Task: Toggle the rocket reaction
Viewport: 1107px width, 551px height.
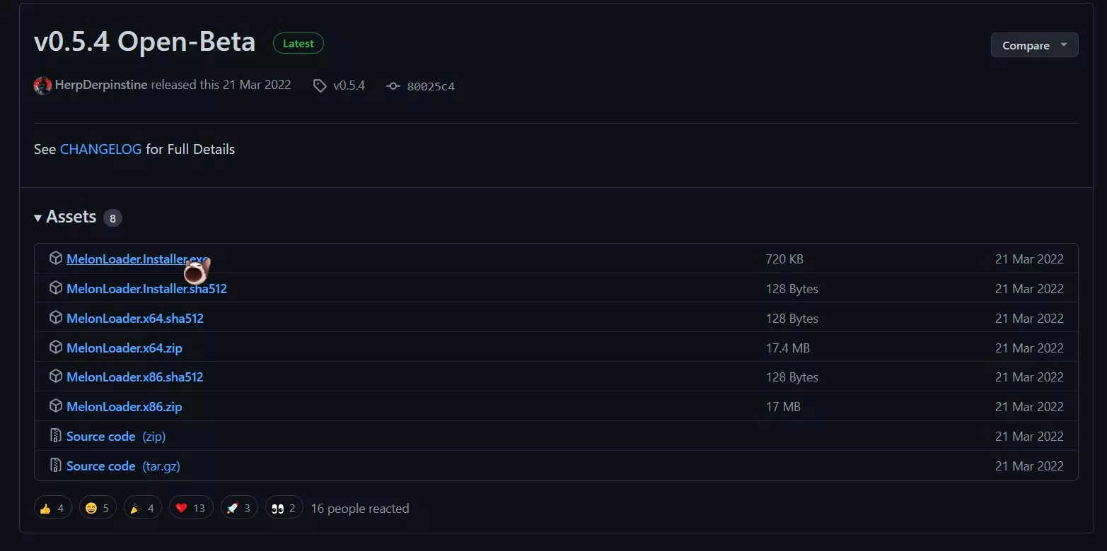Action: coord(239,508)
